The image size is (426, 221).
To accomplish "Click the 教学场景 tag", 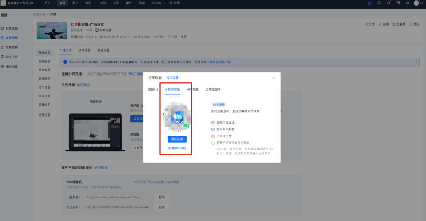I will coord(219,104).
